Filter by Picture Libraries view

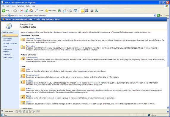10,43
